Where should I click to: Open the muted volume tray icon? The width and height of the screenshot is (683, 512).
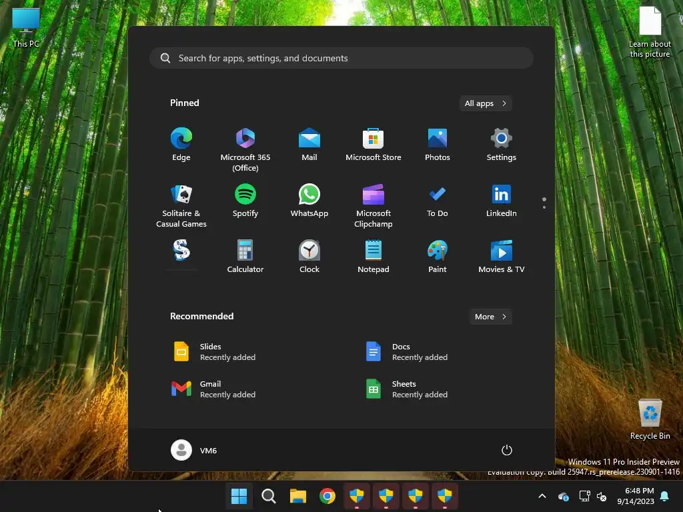pyautogui.click(x=602, y=496)
